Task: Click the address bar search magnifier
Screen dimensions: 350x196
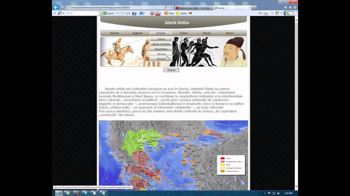Action: click(165, 8)
